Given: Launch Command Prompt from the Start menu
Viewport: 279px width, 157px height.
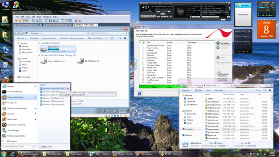Looking at the screenshot, I should tap(19, 92).
